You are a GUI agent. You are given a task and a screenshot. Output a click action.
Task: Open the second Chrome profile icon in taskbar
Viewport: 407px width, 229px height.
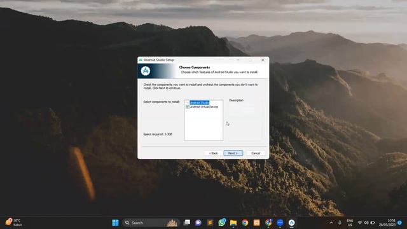(x=268, y=223)
